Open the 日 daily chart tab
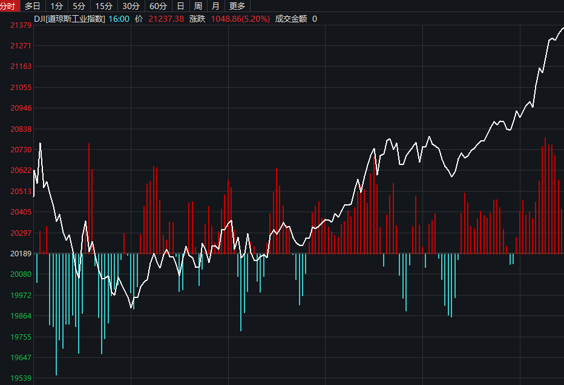The height and width of the screenshot is (385, 564). click(180, 6)
